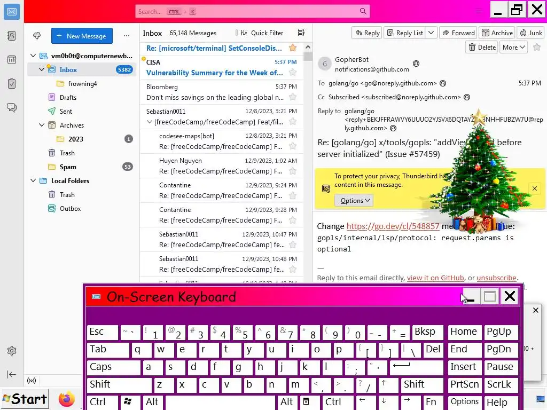Forward the open message
547x410 pixels.
coord(458,33)
